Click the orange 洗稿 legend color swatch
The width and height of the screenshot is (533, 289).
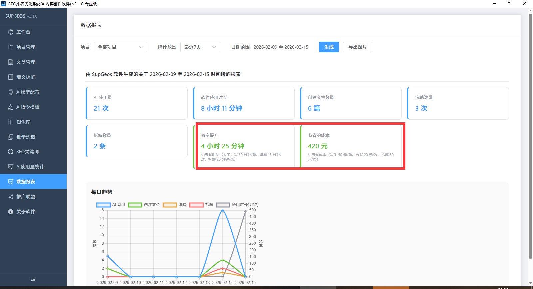click(170, 205)
